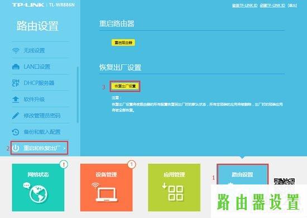Open 备份和载入配置 in the sidebar
The width and height of the screenshot is (307, 218).
(40, 132)
